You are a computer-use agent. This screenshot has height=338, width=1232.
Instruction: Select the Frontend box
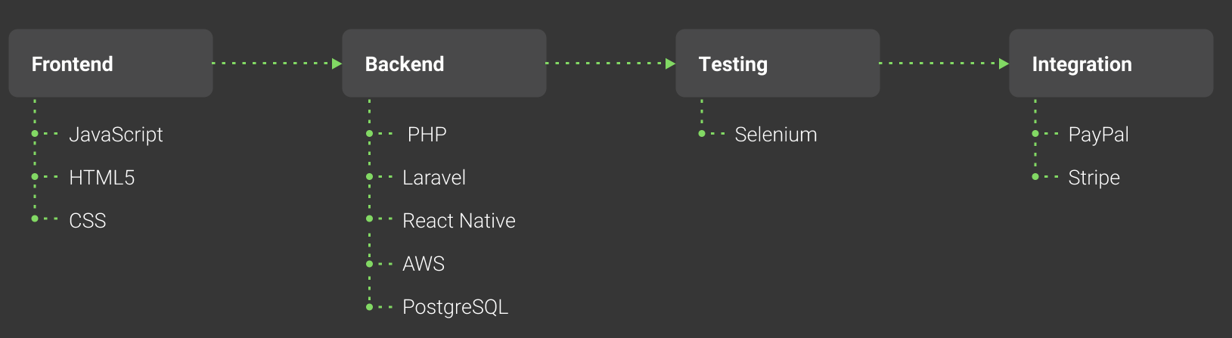click(110, 64)
